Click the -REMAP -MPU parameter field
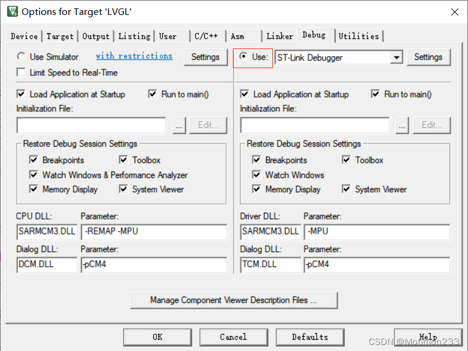This screenshot has height=351, width=468. pyautogui.click(x=154, y=232)
